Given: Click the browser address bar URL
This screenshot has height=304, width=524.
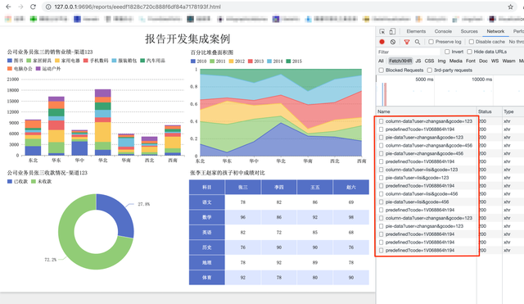Looking at the screenshot, I should [x=138, y=7].
